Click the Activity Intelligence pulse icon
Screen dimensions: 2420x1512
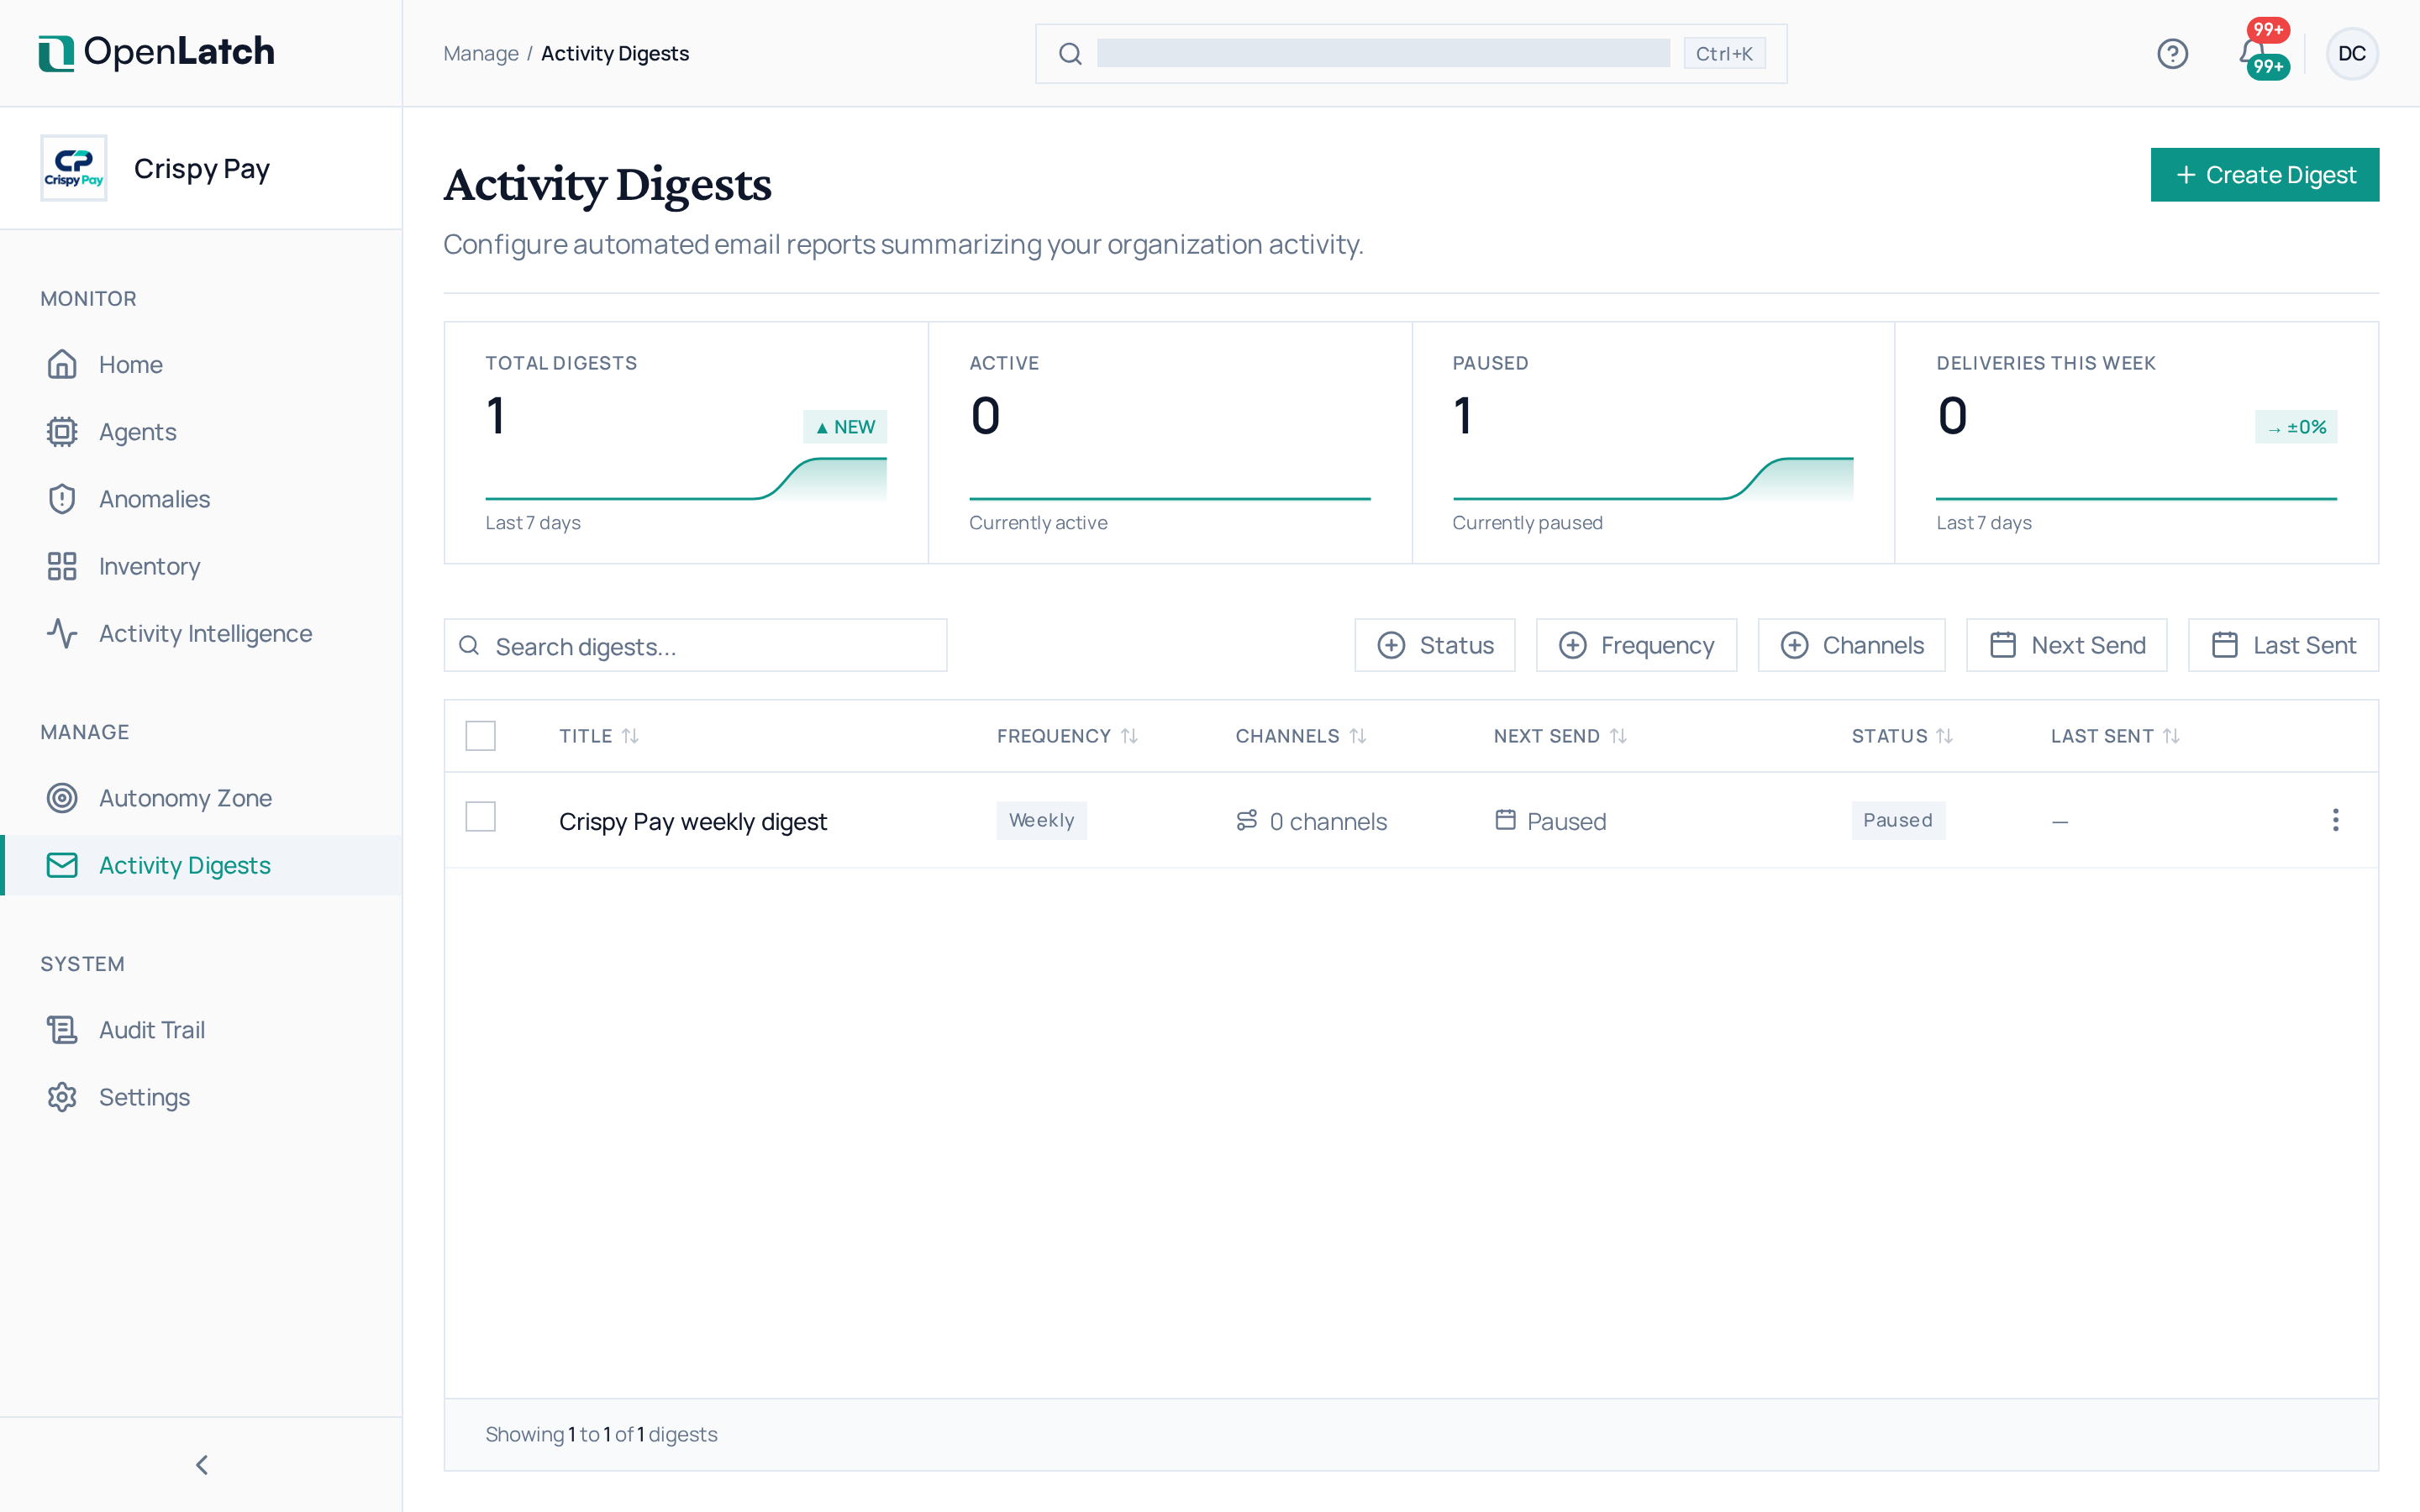62,633
